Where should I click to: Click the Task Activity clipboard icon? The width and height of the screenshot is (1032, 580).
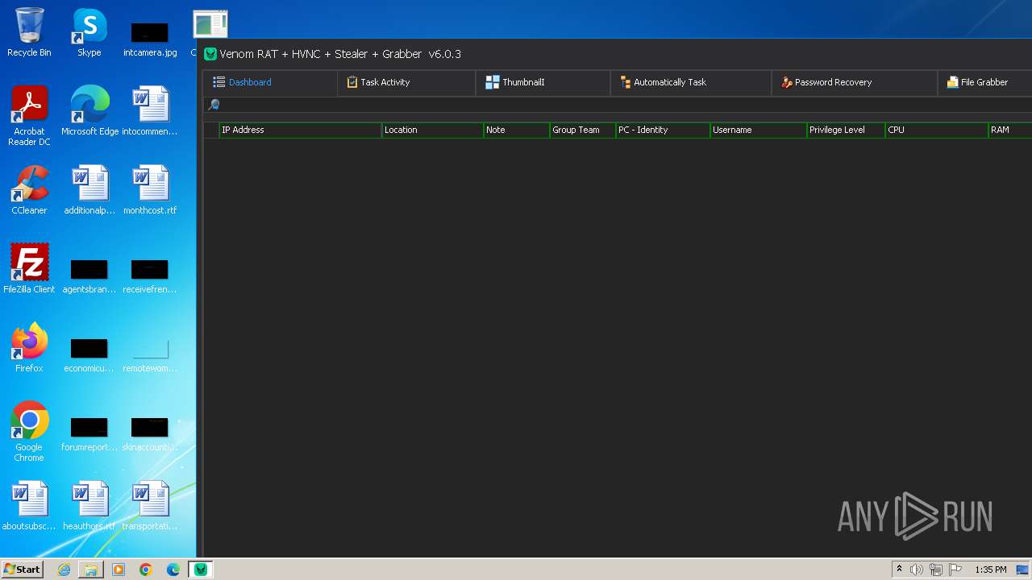[352, 82]
